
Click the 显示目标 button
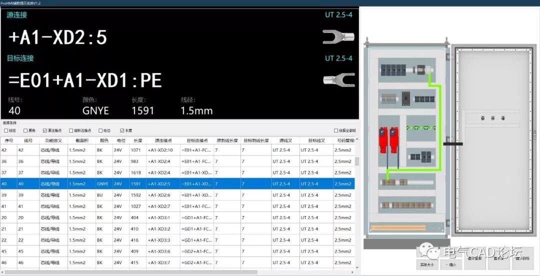tap(523, 258)
